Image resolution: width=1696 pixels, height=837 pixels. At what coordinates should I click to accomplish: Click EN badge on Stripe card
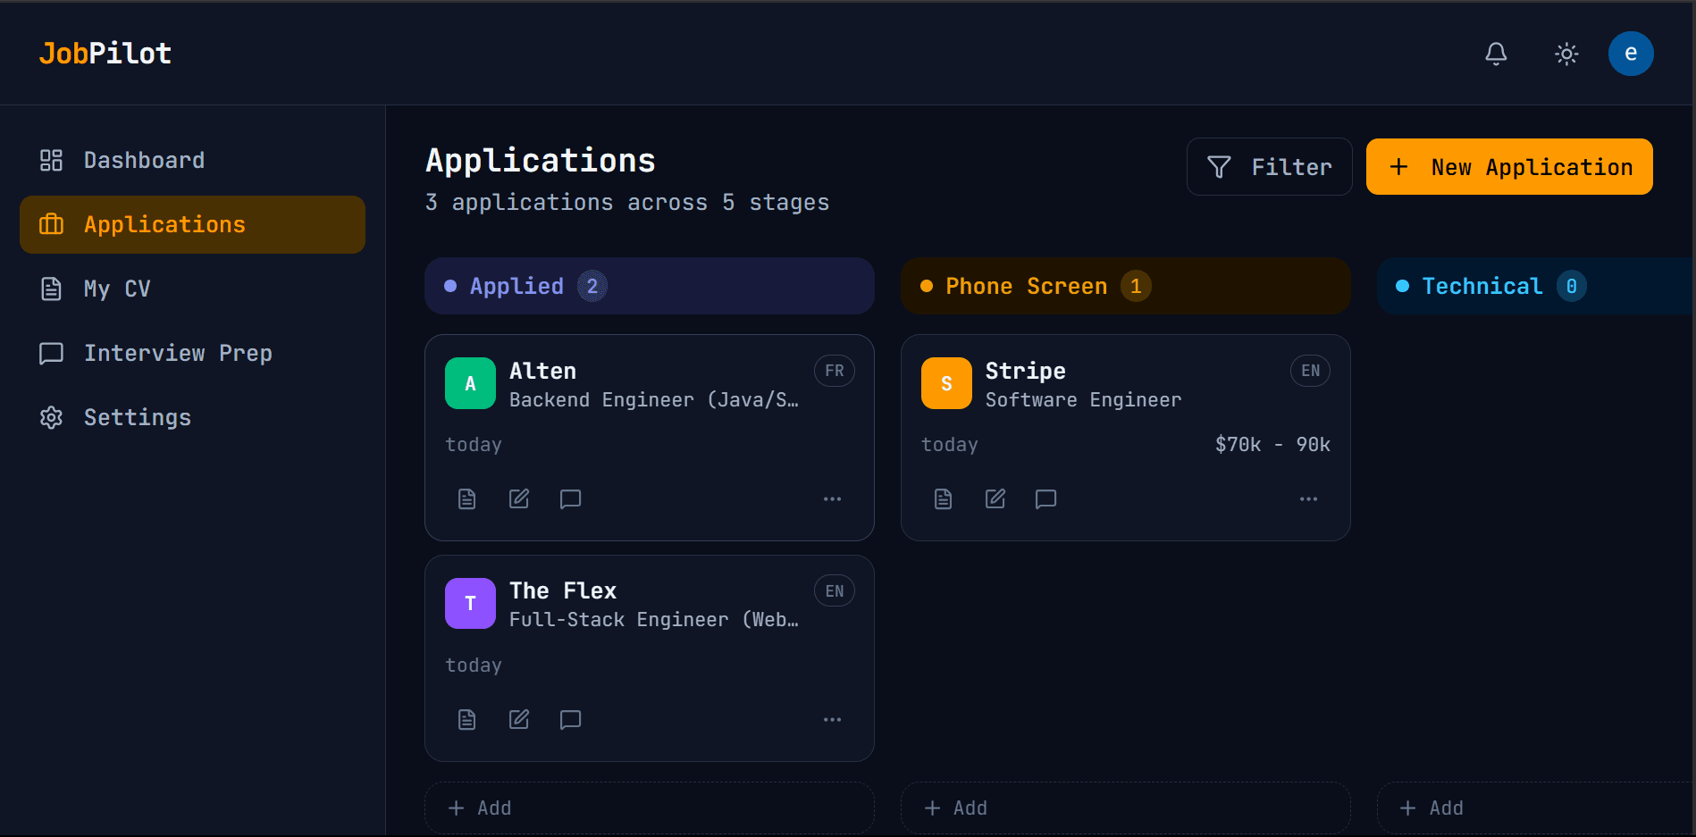pyautogui.click(x=1310, y=371)
